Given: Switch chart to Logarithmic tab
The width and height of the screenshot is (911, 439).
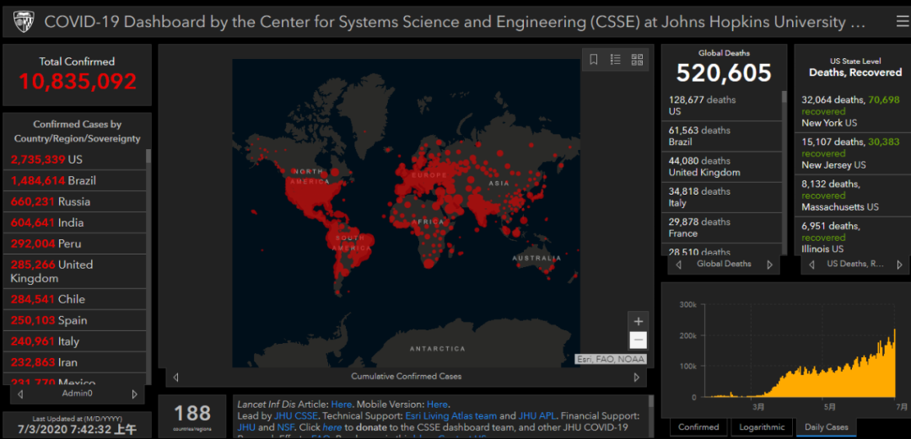Looking at the screenshot, I should tap(762, 427).
